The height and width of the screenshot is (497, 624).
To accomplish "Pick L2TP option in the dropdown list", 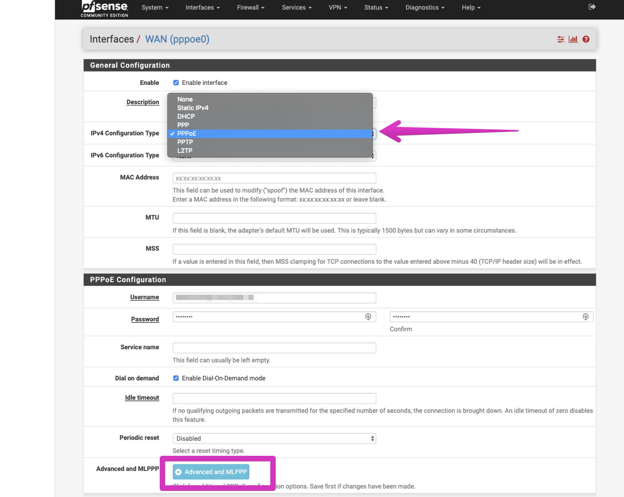I will tap(185, 150).
